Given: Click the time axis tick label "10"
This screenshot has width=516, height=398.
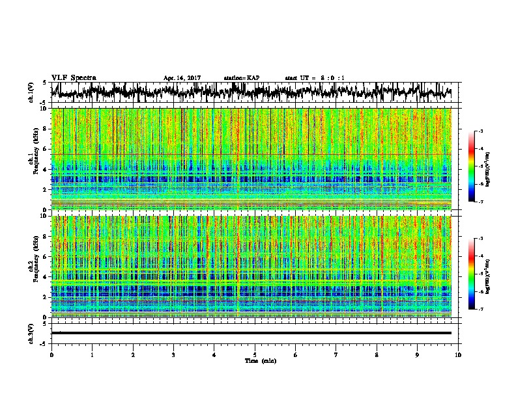Looking at the screenshot, I should coord(458,355).
